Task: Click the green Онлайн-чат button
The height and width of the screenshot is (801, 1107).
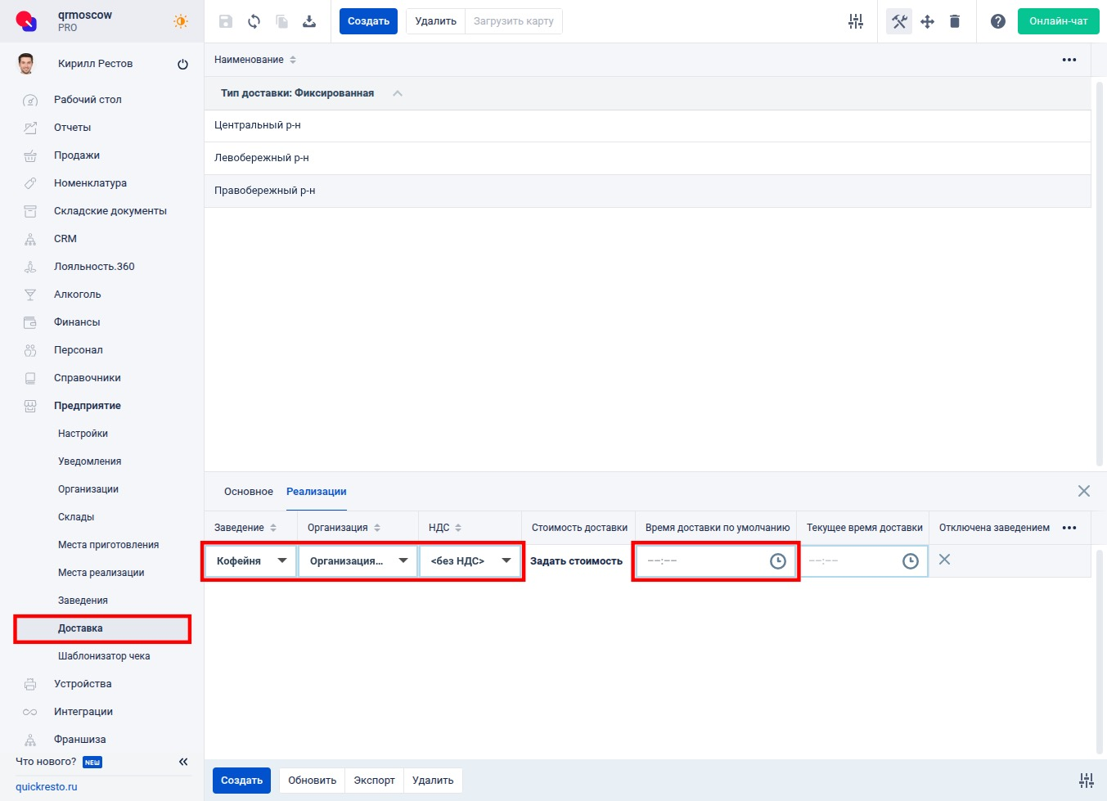Action: (x=1058, y=21)
